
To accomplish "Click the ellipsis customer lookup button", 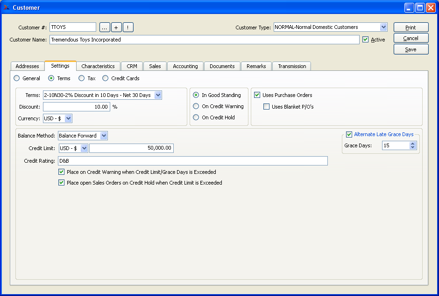I will (x=105, y=28).
